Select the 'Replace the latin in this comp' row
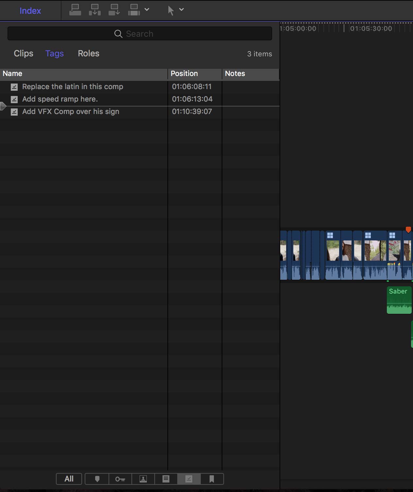The width and height of the screenshot is (413, 492). point(140,87)
